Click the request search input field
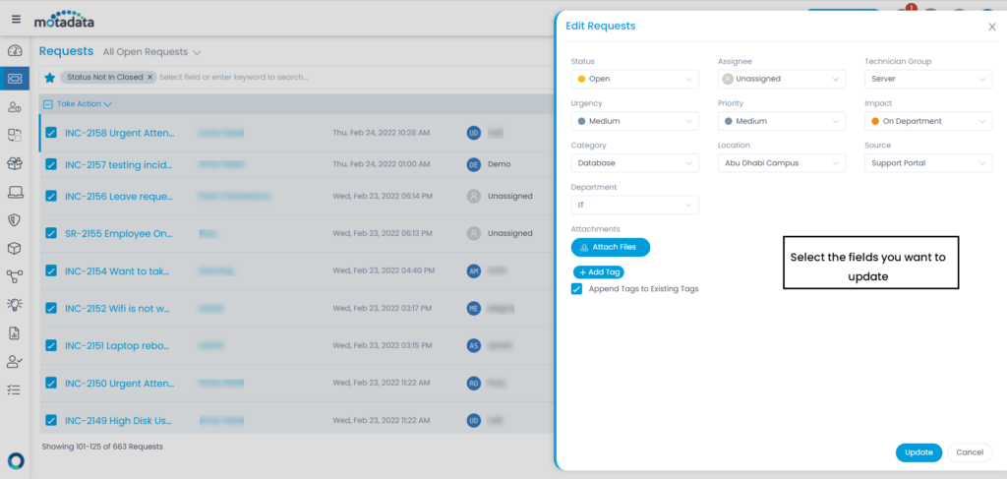The image size is (1007, 479). 295,77
